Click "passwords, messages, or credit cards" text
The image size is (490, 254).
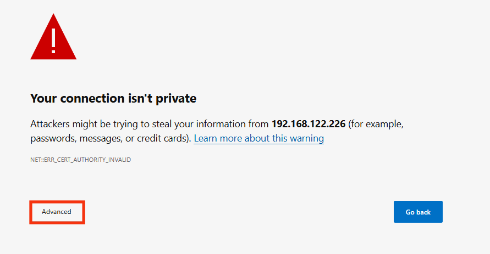[x=110, y=138]
